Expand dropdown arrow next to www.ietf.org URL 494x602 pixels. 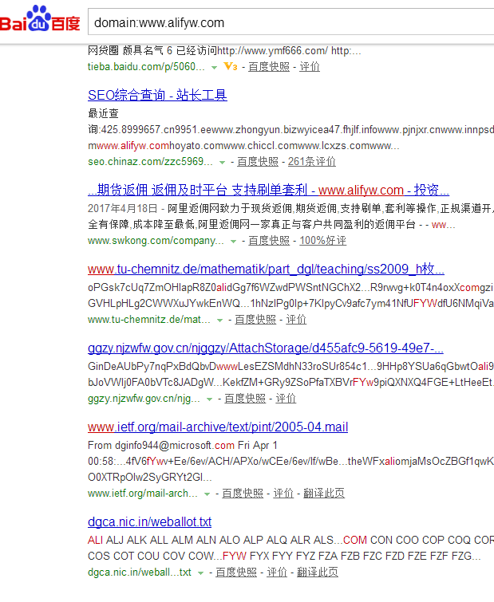[207, 494]
